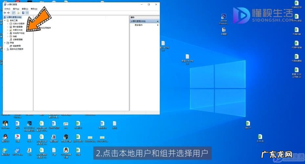Open the PS剪贴蒙版 spreadsheet desktop icon

coord(296,58)
